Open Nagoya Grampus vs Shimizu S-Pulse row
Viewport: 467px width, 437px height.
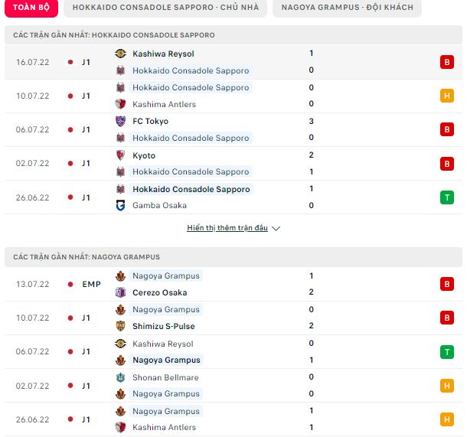coord(230,318)
